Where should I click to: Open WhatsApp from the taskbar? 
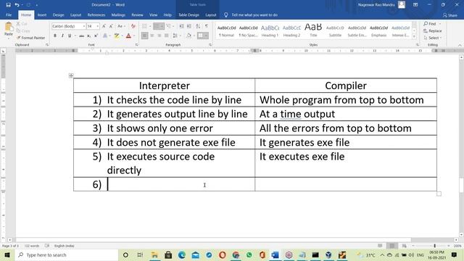point(249,254)
